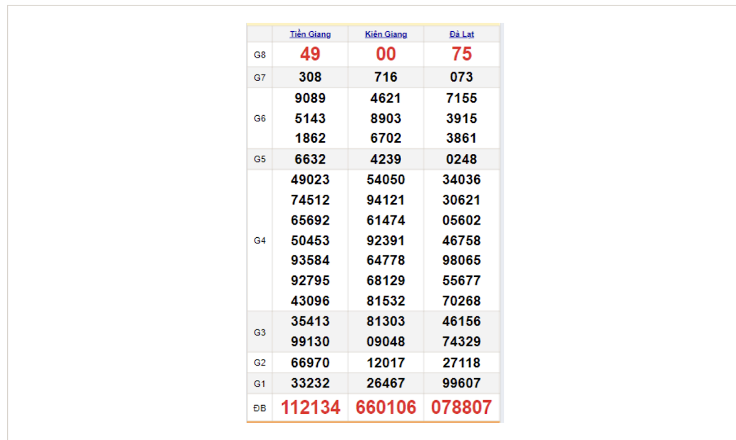Click G4 number 92391

click(386, 240)
